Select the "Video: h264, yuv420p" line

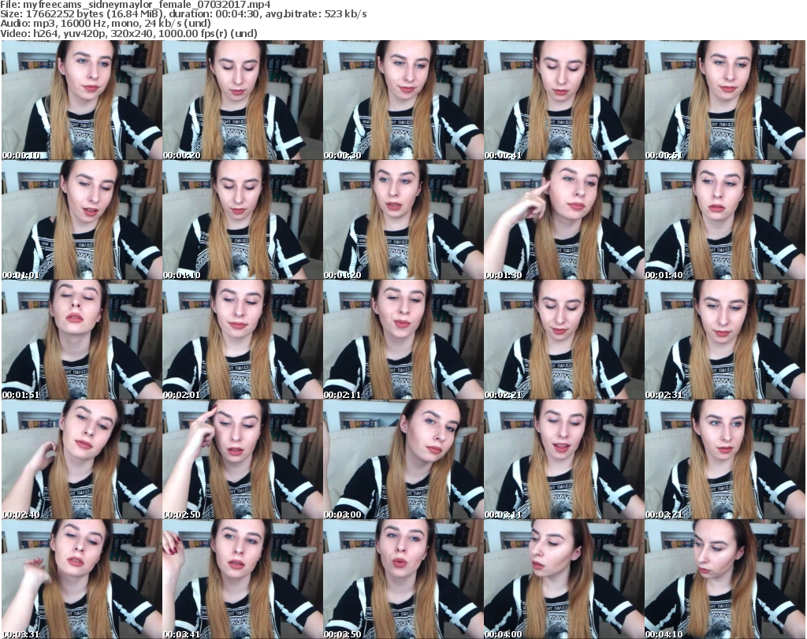point(128,33)
